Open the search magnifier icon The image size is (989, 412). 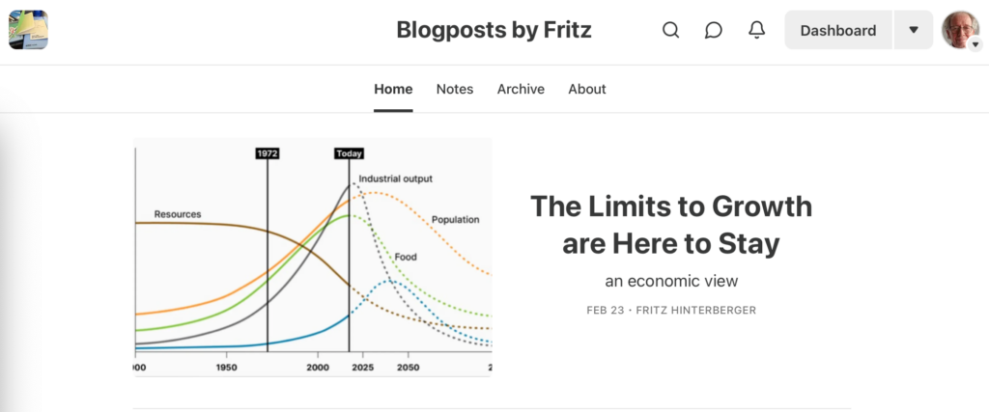point(670,30)
